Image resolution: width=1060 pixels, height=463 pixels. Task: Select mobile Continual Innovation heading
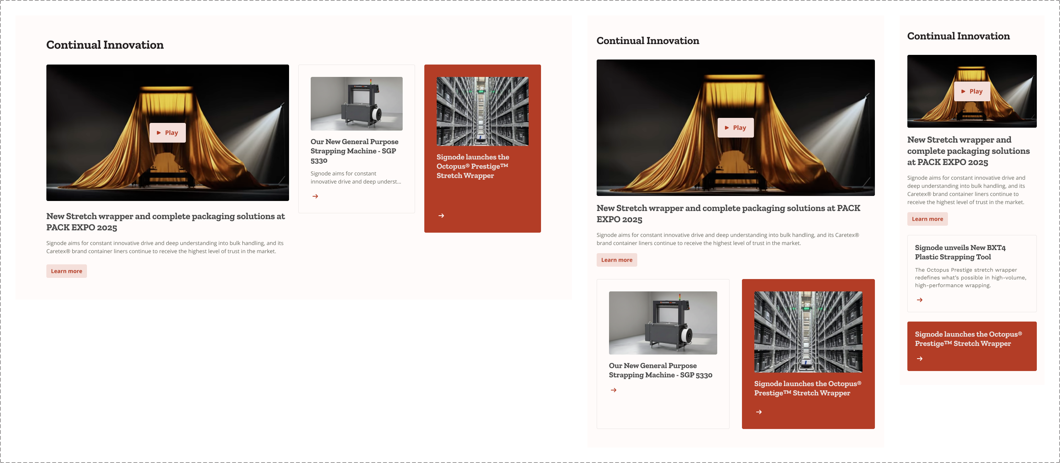(958, 36)
